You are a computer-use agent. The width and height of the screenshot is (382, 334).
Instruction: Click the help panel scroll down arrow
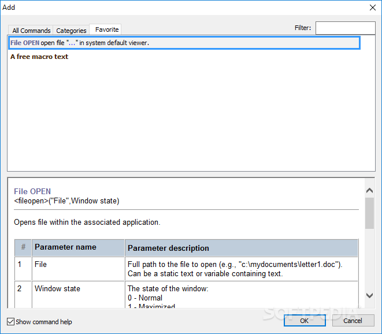(x=370, y=295)
